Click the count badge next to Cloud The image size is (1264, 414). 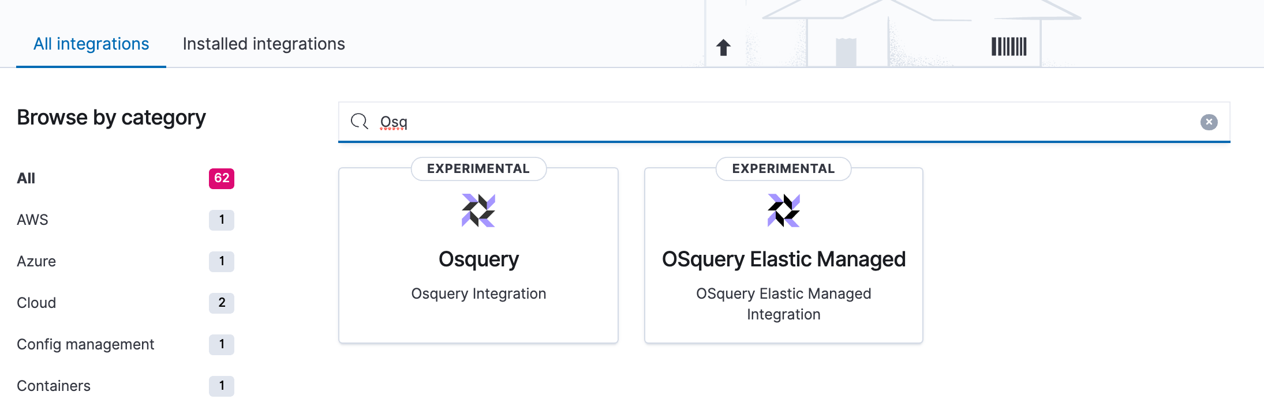pos(222,303)
